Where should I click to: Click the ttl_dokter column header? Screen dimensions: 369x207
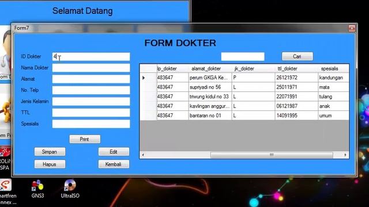(296, 68)
